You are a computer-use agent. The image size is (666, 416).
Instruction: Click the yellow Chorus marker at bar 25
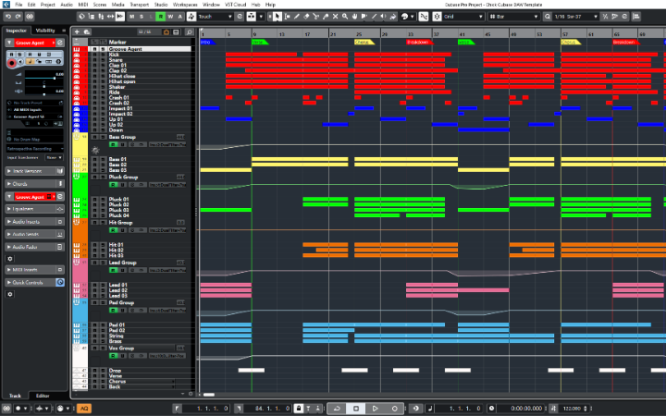[364, 42]
